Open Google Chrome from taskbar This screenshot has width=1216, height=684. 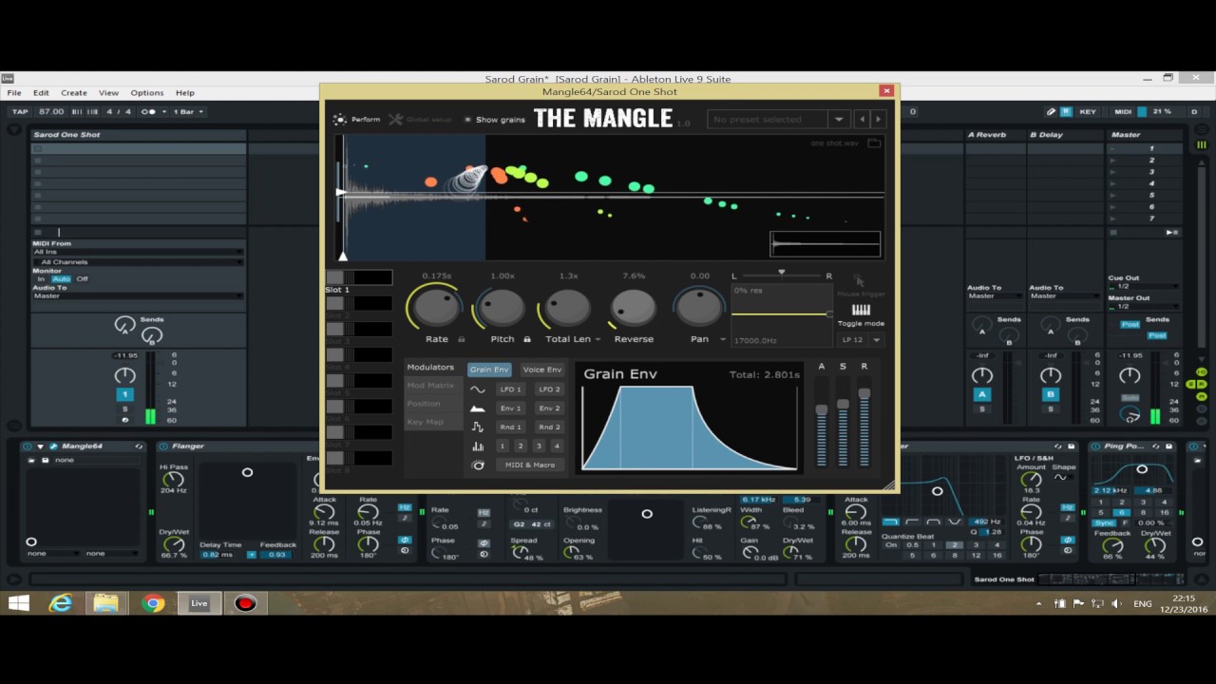[x=153, y=603]
